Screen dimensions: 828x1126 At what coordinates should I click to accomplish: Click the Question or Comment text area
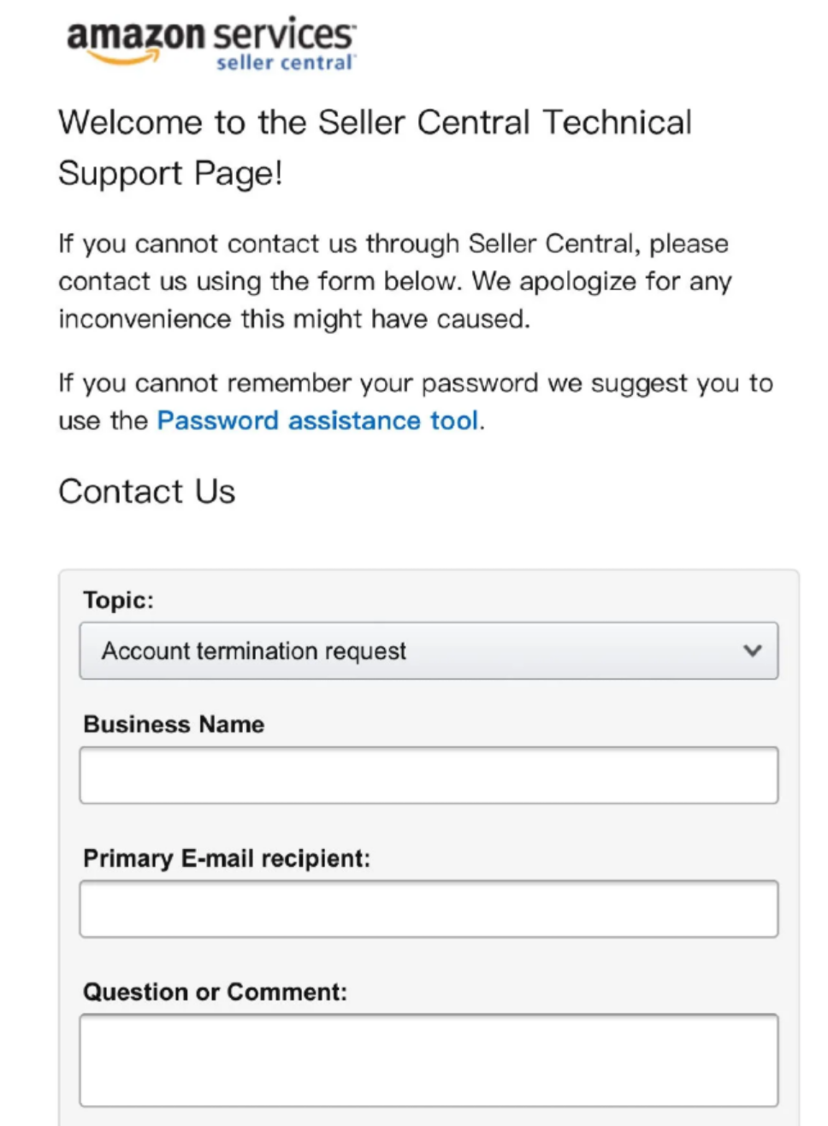click(x=428, y=1060)
